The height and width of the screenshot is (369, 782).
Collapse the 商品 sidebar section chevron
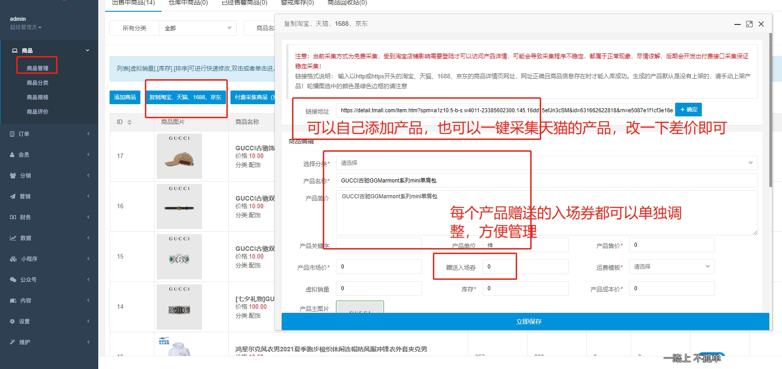point(87,50)
